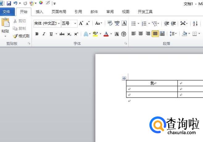Click the table move handle

[x=124, y=78]
